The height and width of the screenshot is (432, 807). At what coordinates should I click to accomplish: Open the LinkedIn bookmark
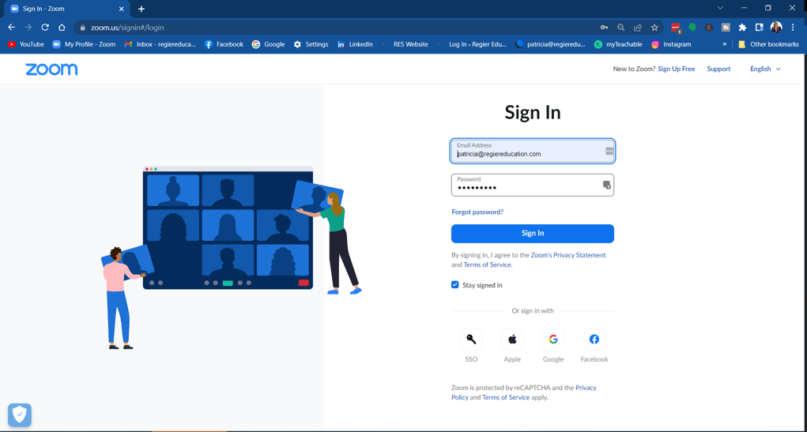pyautogui.click(x=355, y=44)
